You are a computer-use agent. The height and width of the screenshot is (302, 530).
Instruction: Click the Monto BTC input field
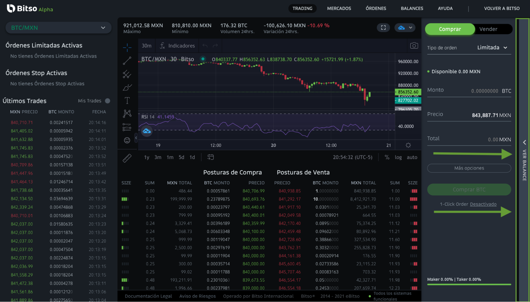click(469, 91)
